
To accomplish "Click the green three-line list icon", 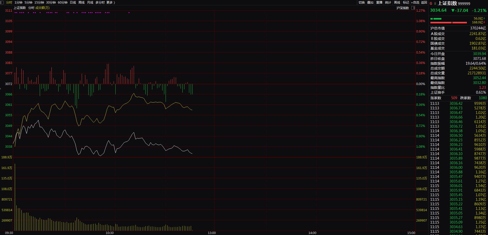I will click(x=435, y=4).
